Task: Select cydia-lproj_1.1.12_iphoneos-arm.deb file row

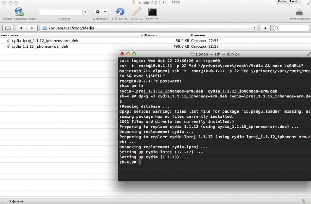Action: coord(155,41)
